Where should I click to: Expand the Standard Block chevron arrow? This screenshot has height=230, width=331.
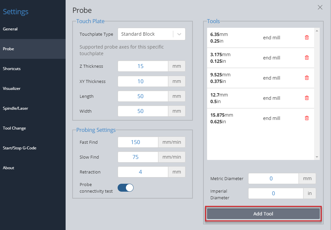tap(179, 34)
